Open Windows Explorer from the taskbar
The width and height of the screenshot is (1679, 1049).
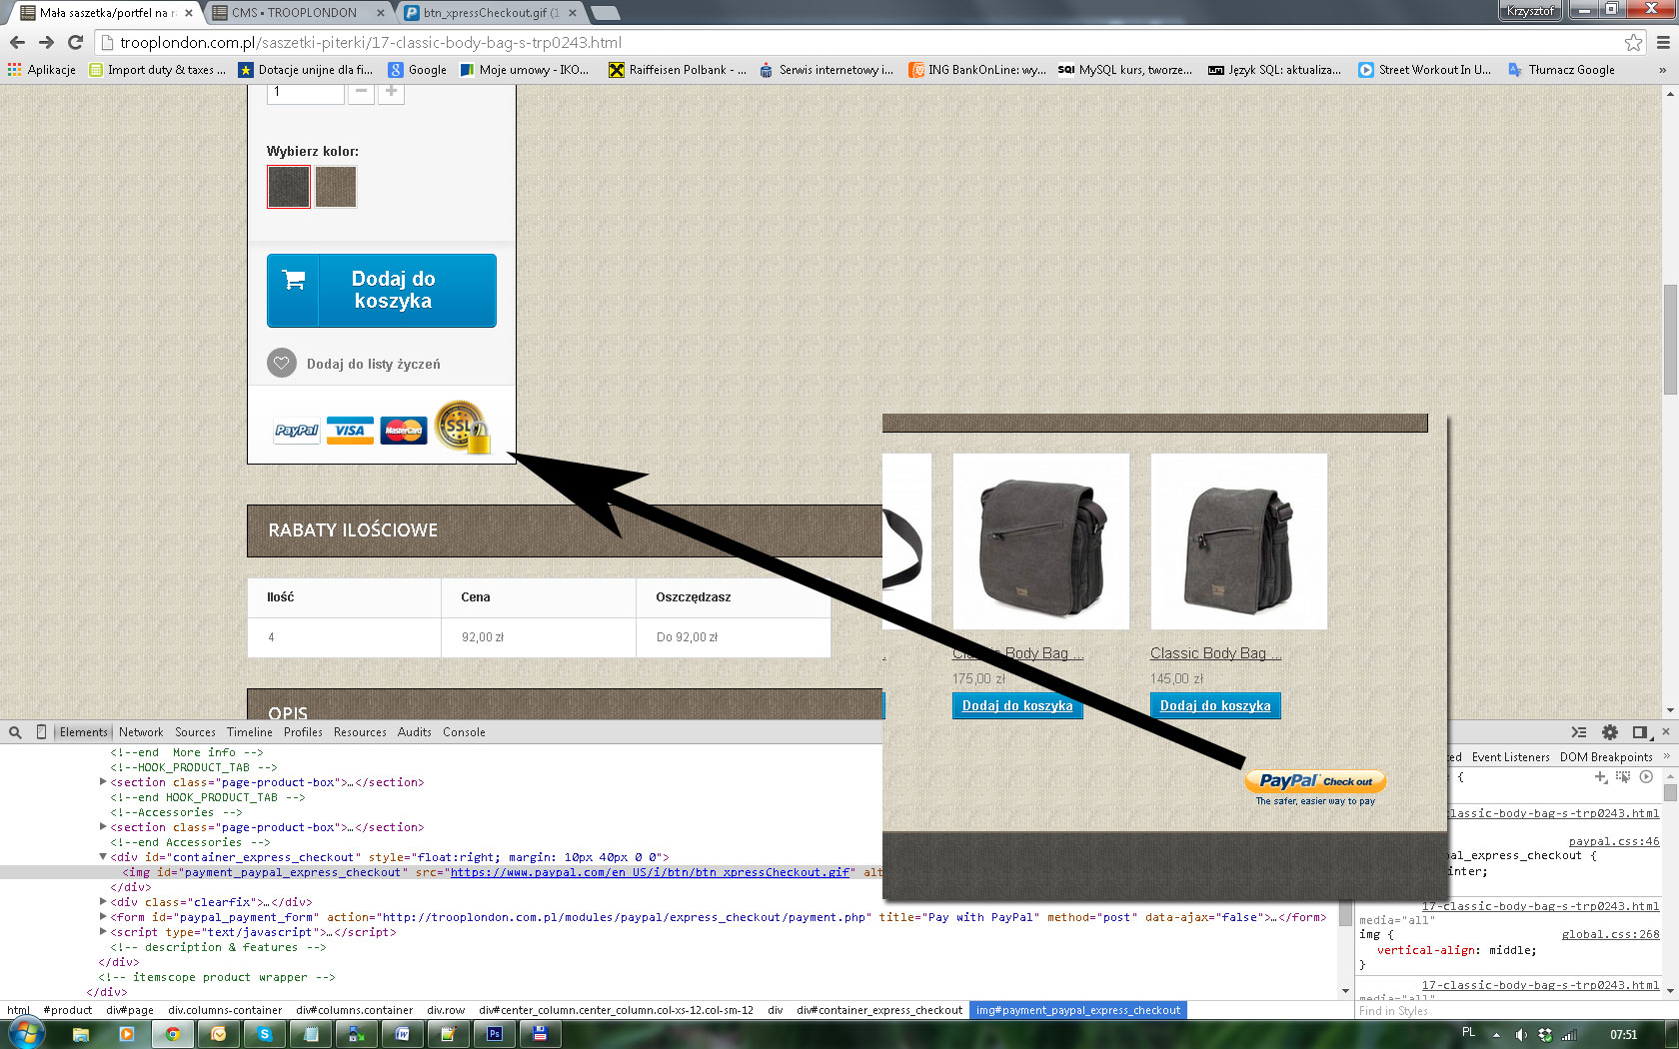point(81,1034)
